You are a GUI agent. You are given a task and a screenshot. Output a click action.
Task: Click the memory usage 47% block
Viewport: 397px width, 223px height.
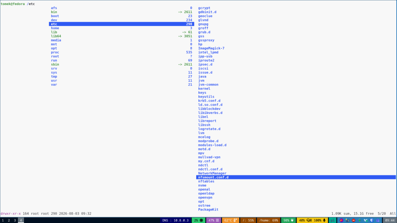click(x=214, y=220)
